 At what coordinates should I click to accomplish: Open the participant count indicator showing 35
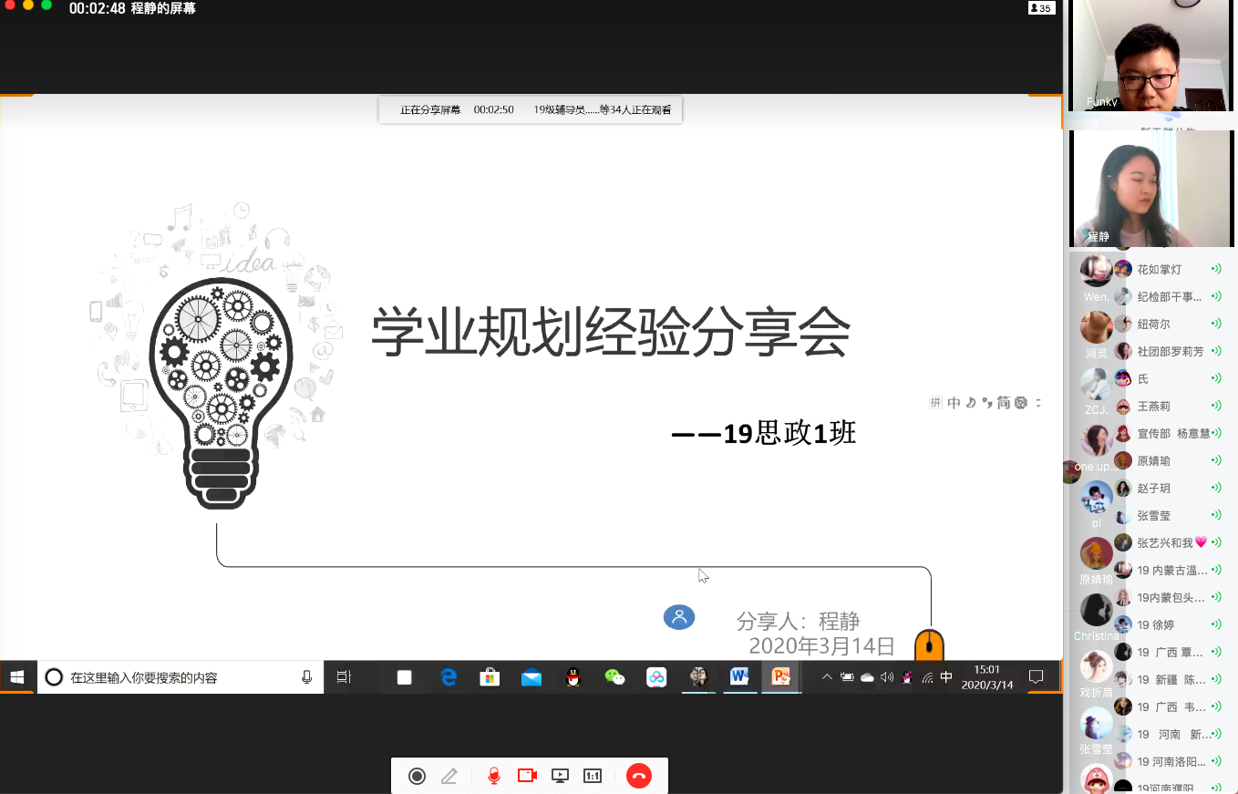coord(1040,8)
